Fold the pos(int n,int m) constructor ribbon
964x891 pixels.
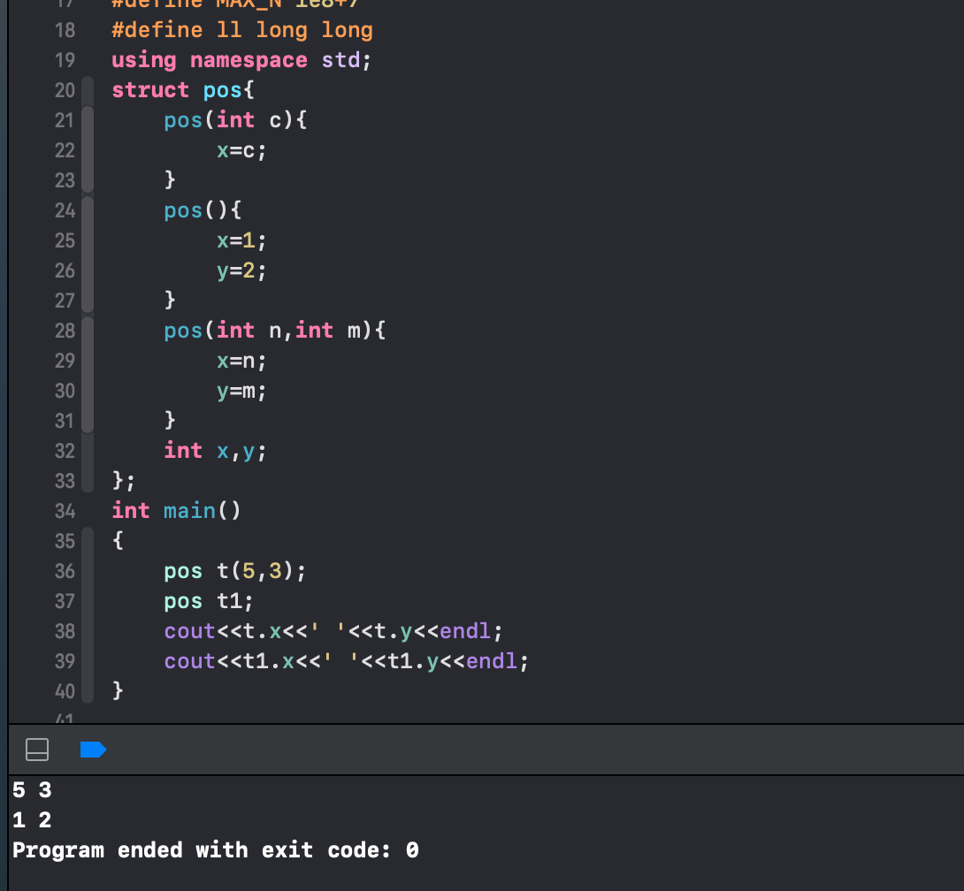pos(88,376)
